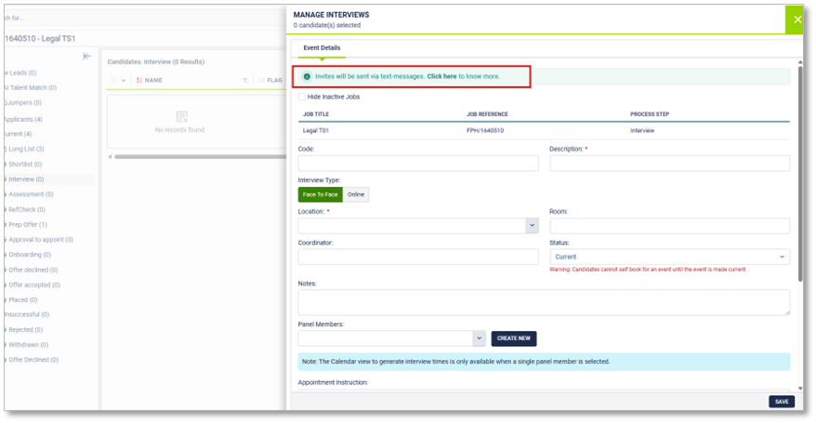Click the no records found icon
The image size is (816, 423).
(181, 117)
